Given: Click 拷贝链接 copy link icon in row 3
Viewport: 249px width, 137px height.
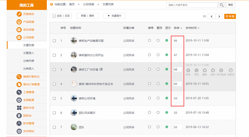Looking at the screenshot, I should [x=221, y=70].
